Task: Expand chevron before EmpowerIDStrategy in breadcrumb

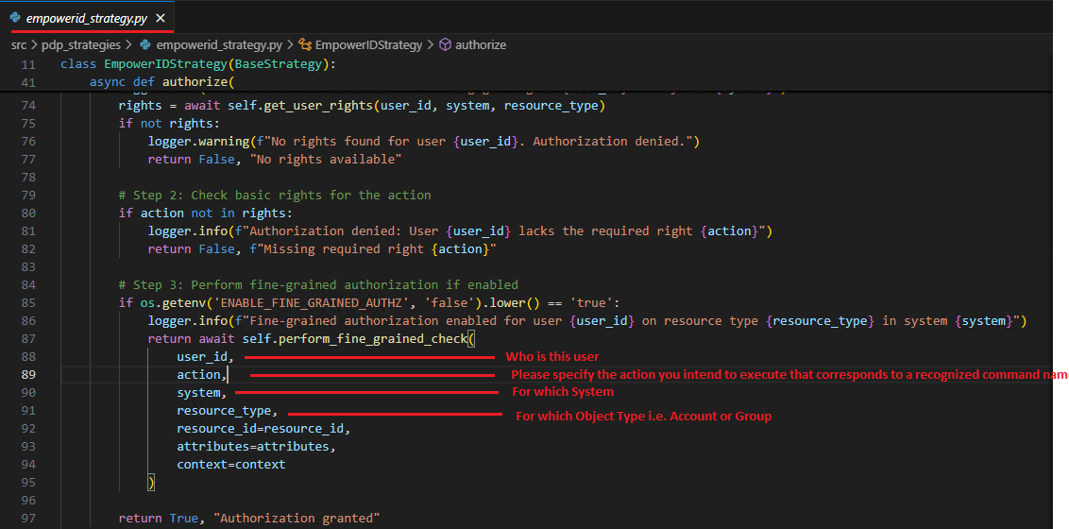Action: [x=290, y=45]
